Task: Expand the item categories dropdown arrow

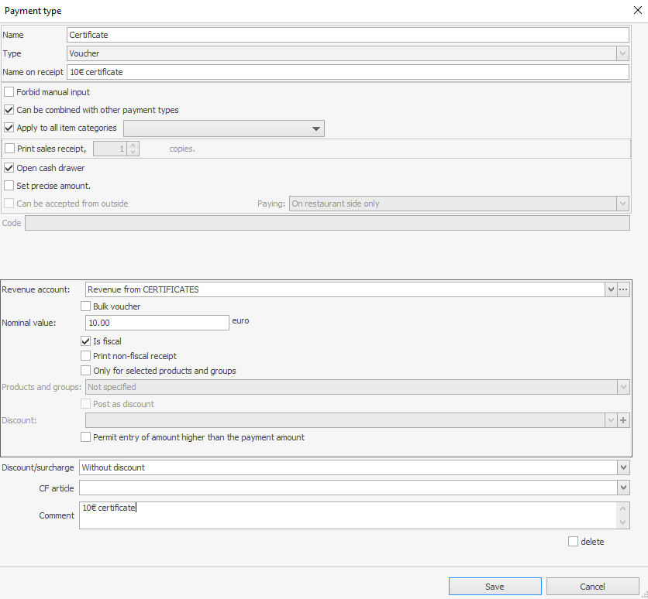Action: click(x=315, y=128)
